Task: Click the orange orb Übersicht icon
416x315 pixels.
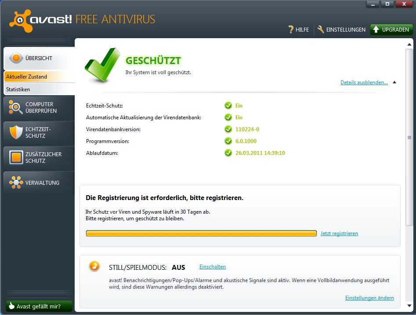Action: (16, 58)
